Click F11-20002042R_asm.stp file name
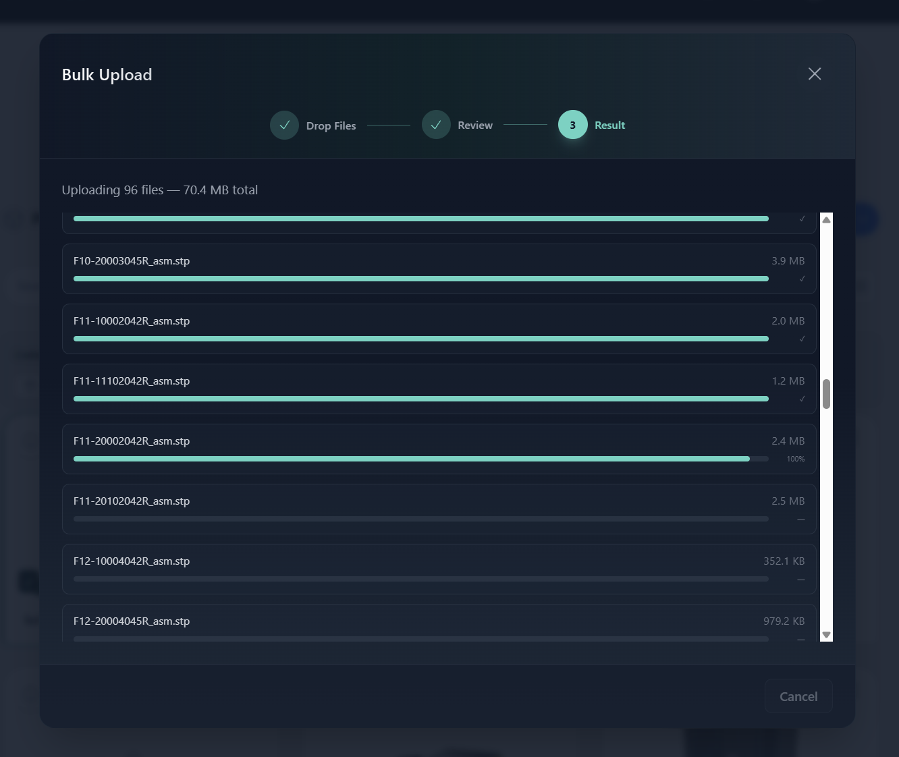 coord(132,441)
